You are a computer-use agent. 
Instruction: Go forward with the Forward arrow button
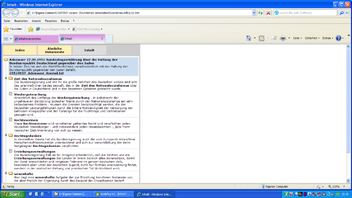[15, 13]
